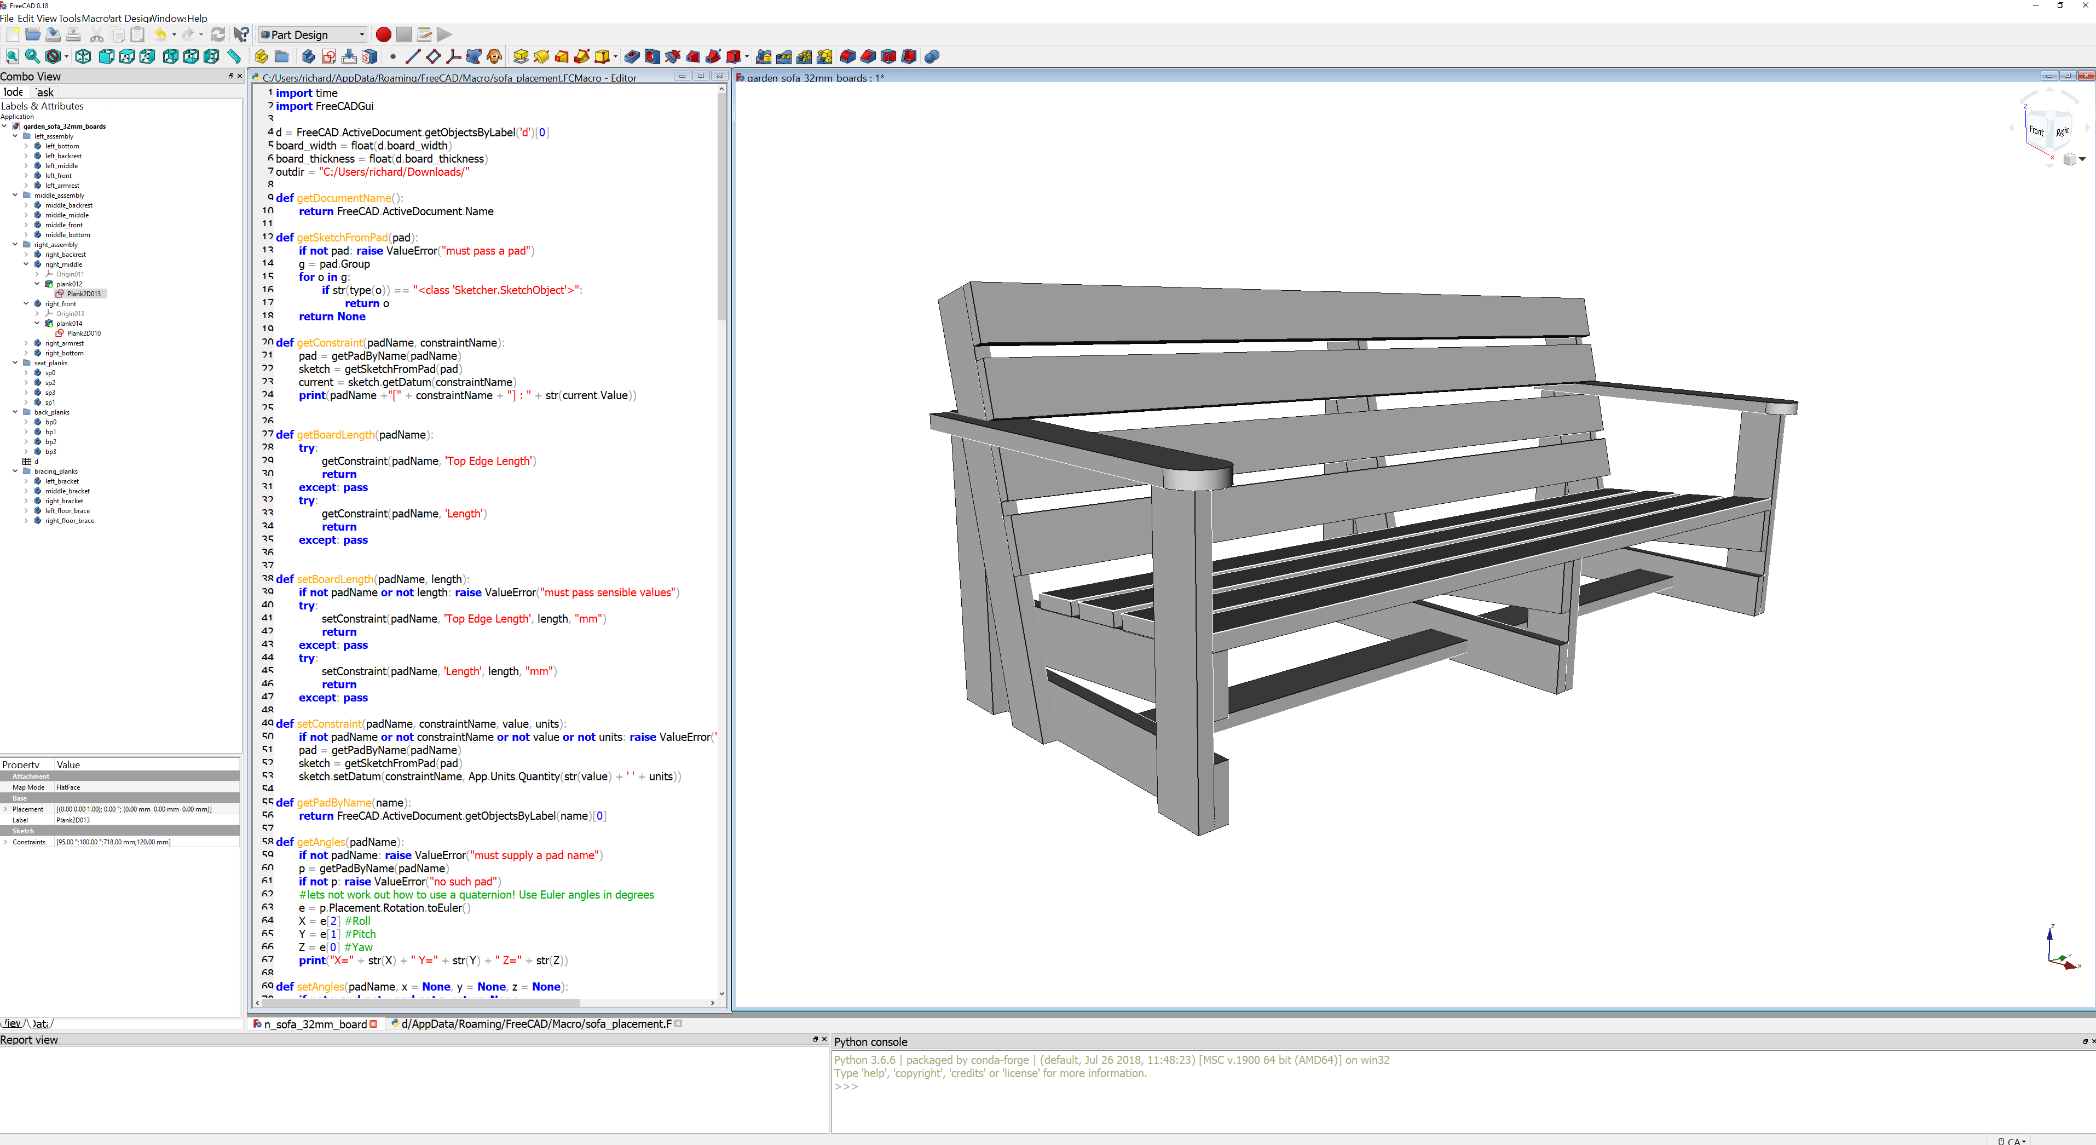Click Create Sketch icon
Screen dimensions: 2096x1145
click(329, 56)
